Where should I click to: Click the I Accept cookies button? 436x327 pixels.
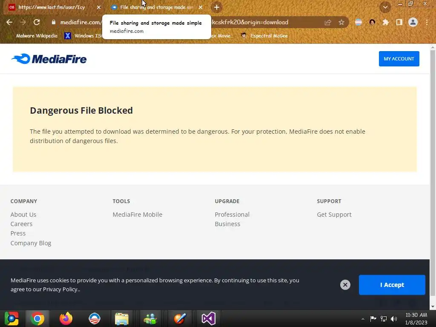pyautogui.click(x=392, y=285)
